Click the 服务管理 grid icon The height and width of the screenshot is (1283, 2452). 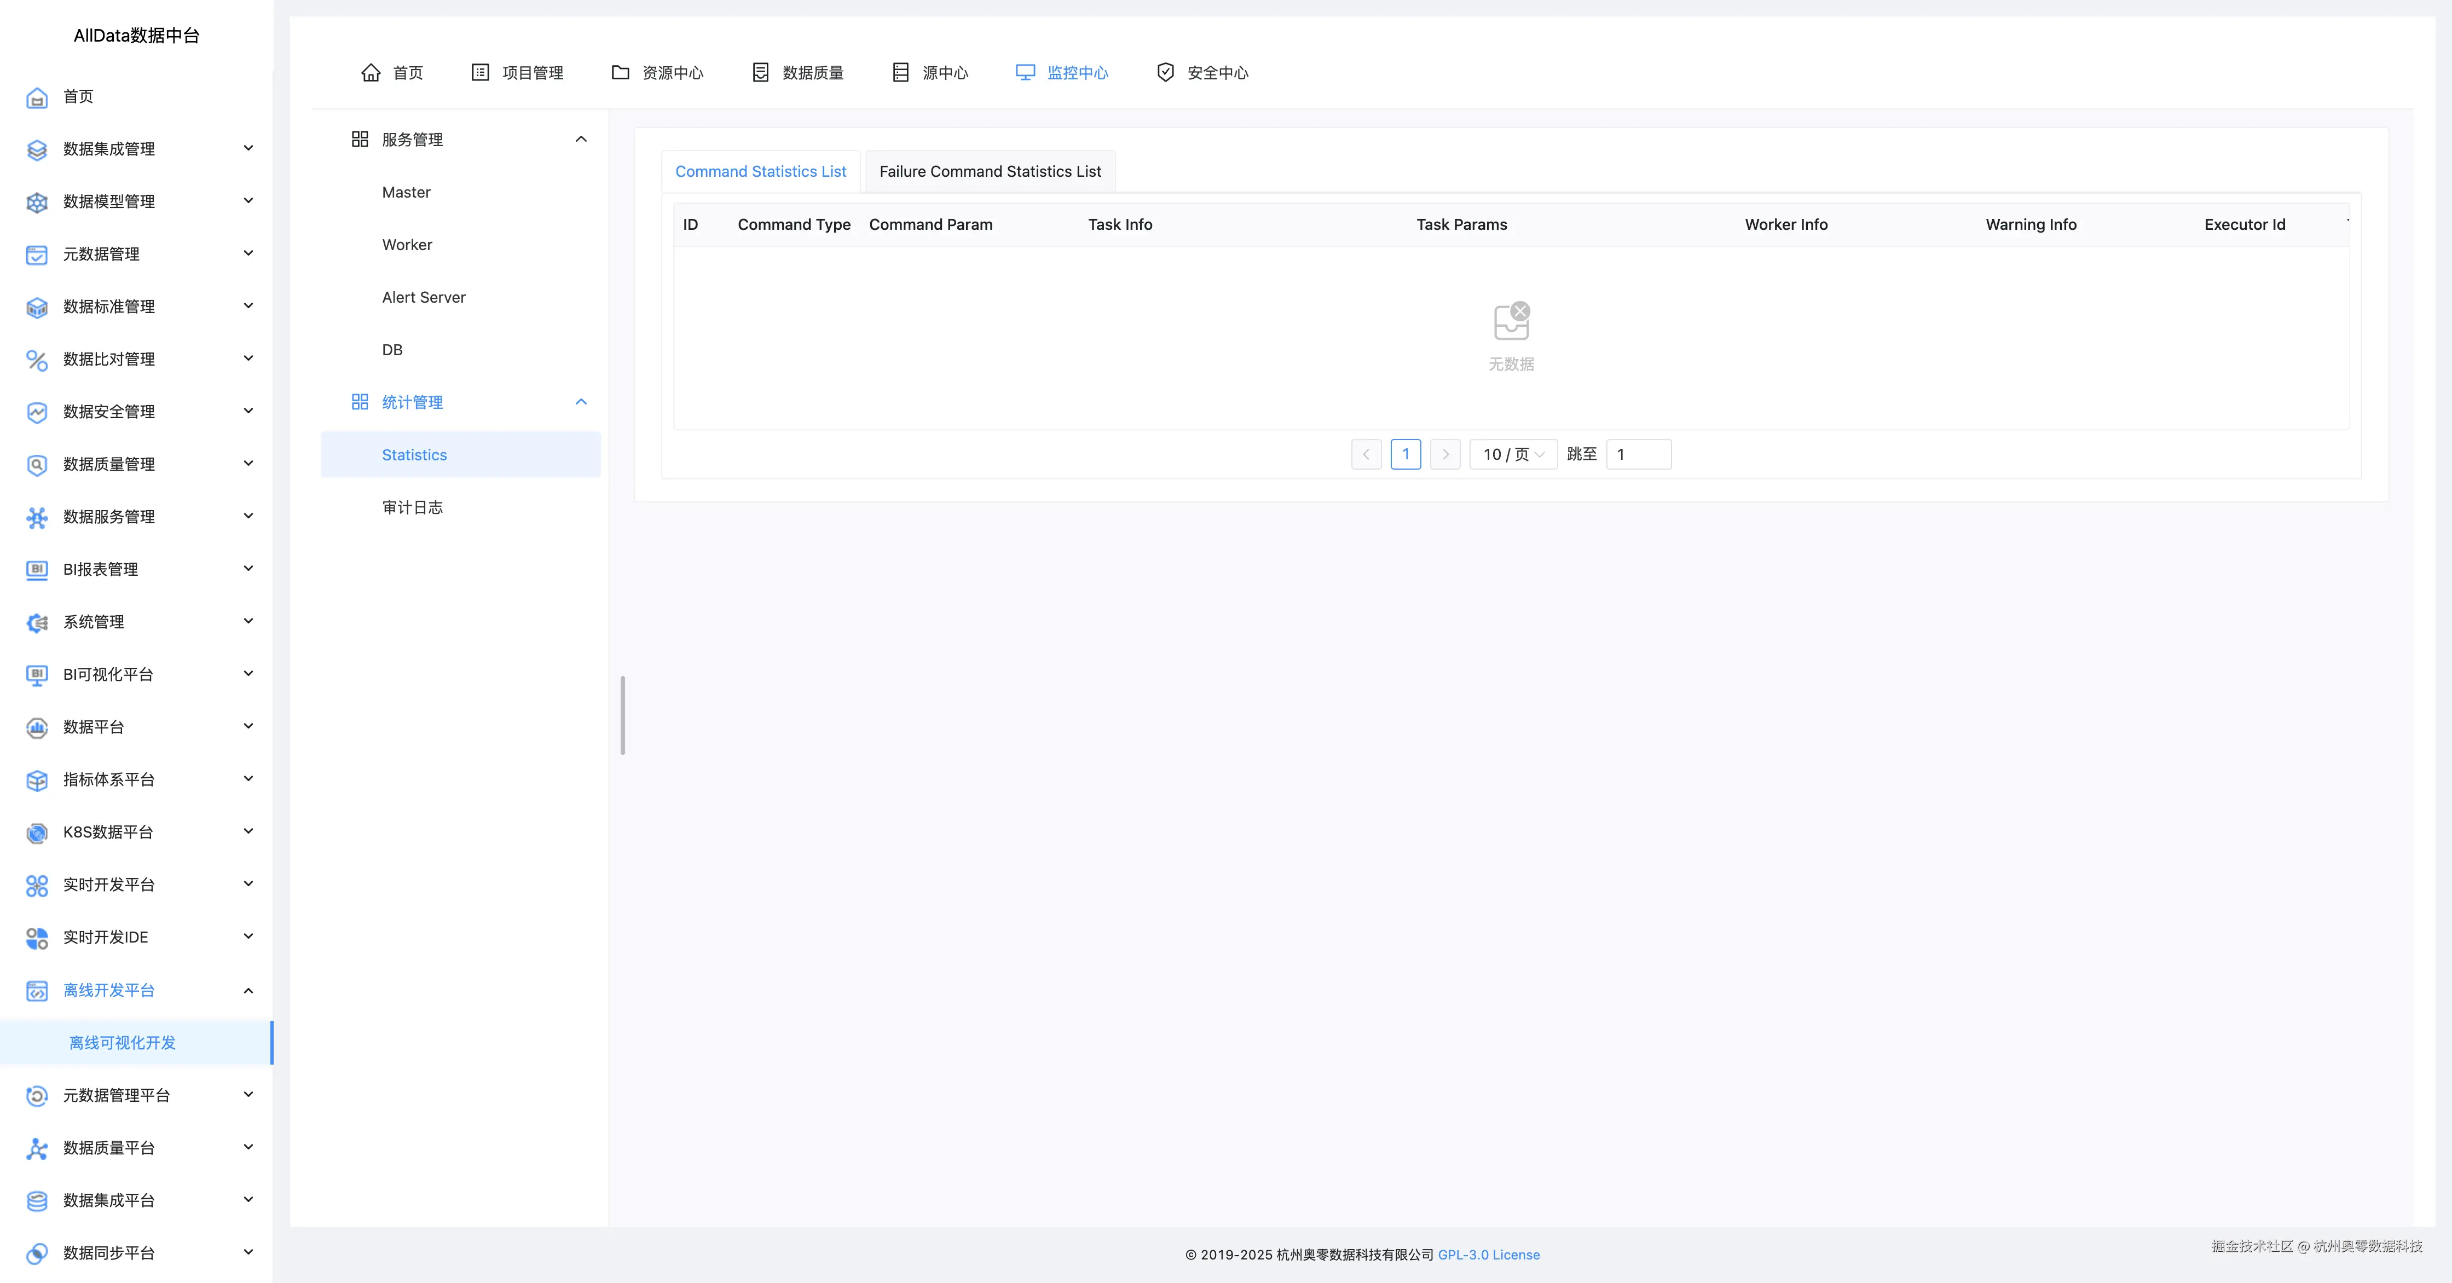(x=360, y=140)
